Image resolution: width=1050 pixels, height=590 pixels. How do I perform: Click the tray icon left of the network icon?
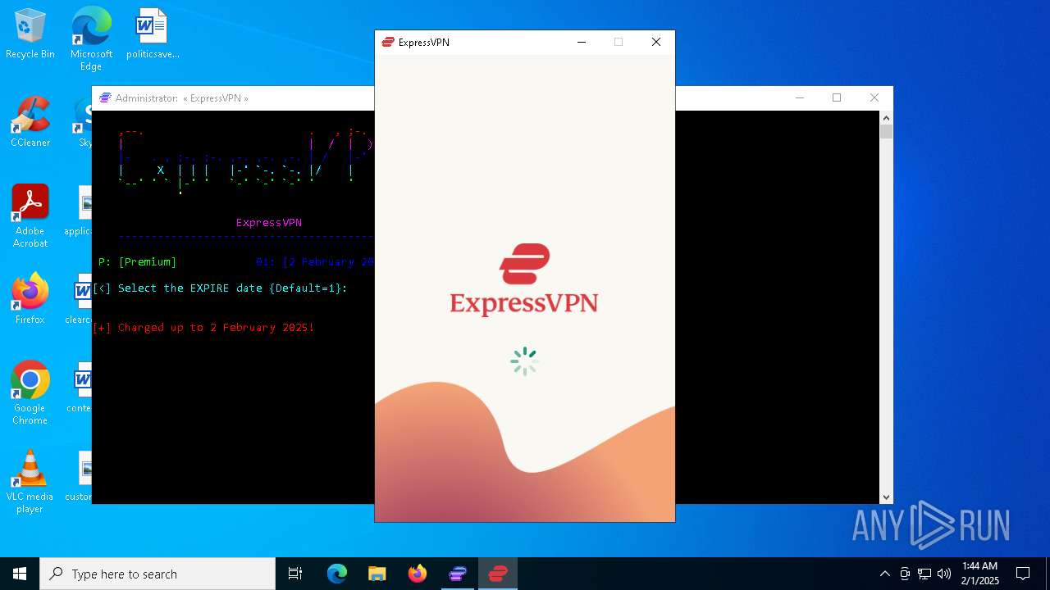[905, 574]
